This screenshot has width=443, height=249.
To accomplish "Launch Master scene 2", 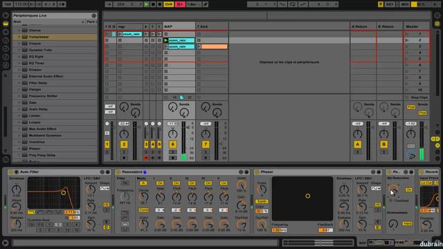I will click(x=407, y=40).
